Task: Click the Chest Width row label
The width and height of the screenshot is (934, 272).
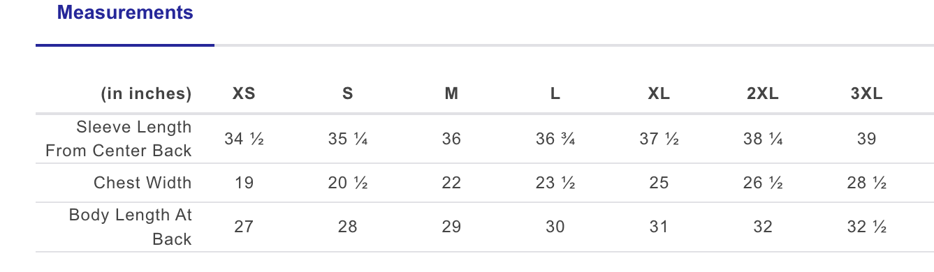Action: (x=143, y=183)
